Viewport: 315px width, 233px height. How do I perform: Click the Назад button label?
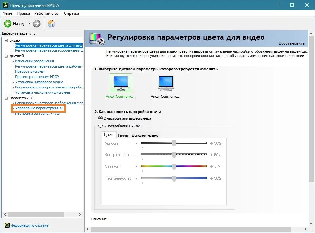pyautogui.click(x=18, y=24)
